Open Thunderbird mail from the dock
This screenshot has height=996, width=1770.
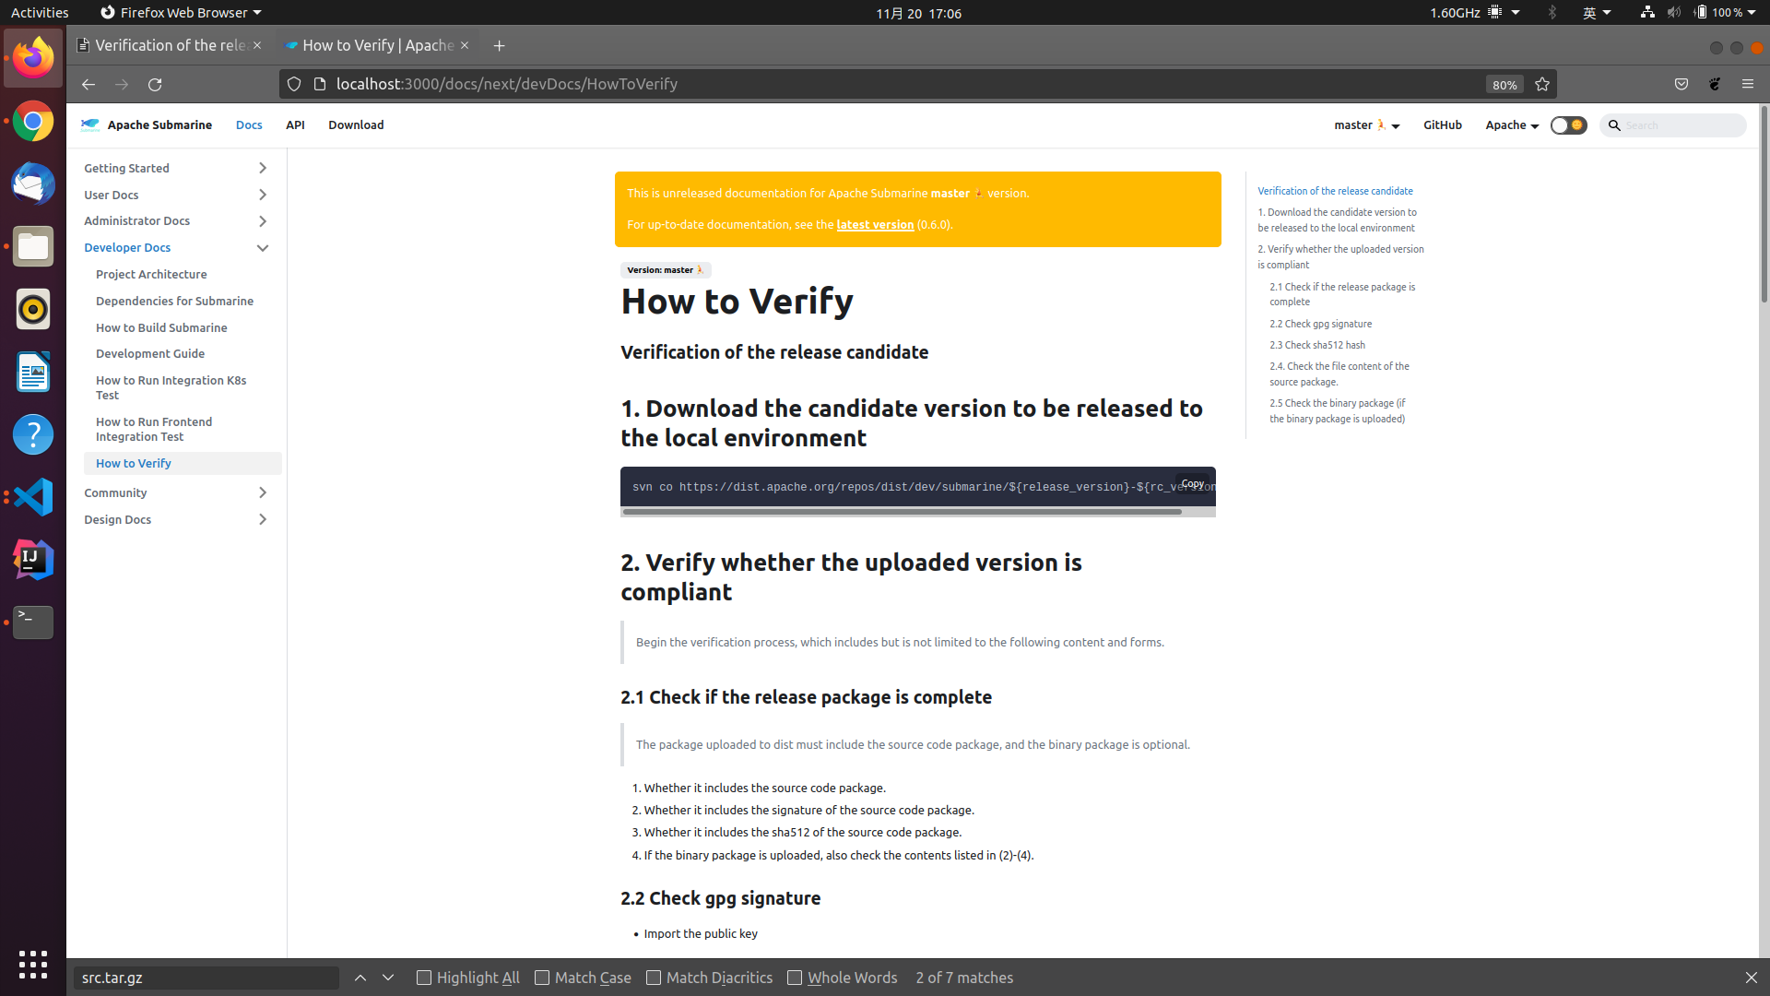(33, 184)
